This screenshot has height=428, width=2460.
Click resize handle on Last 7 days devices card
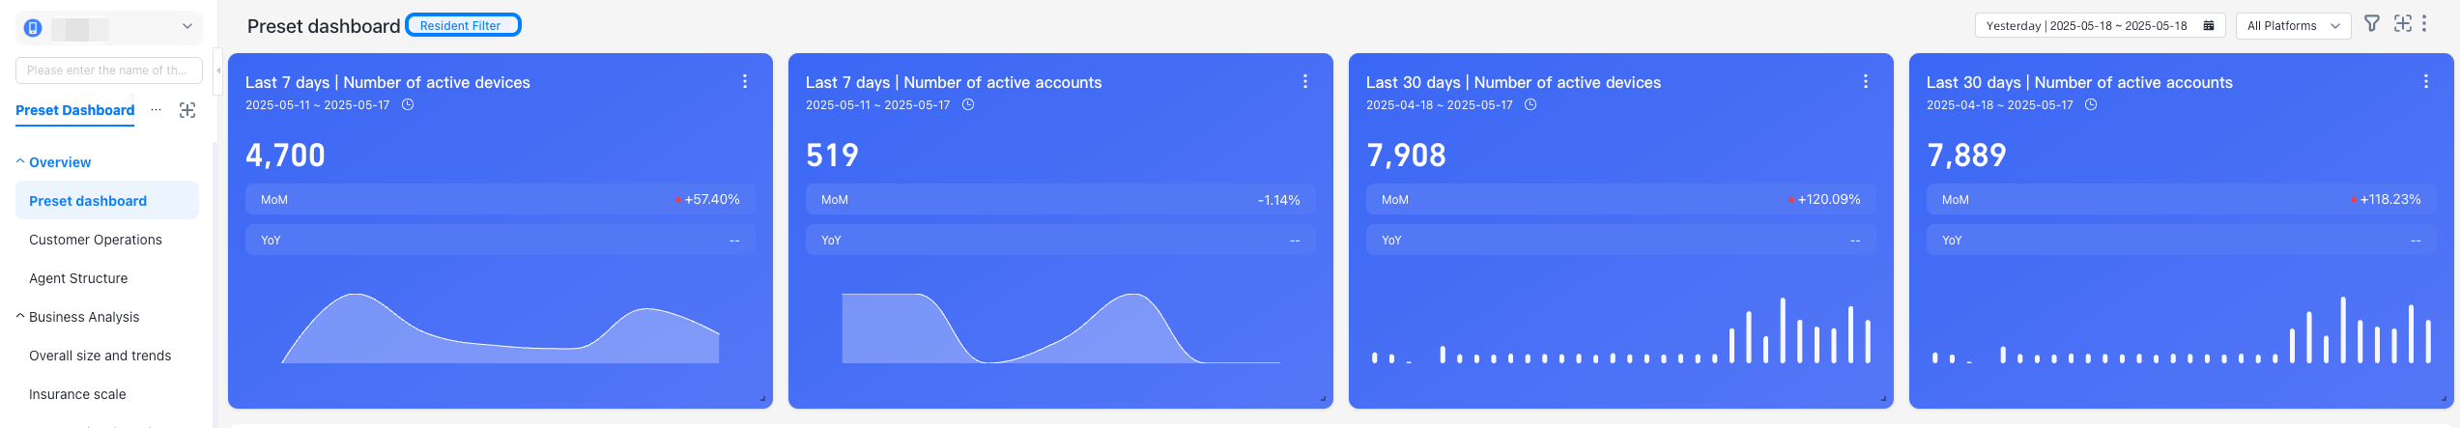pyautogui.click(x=763, y=398)
